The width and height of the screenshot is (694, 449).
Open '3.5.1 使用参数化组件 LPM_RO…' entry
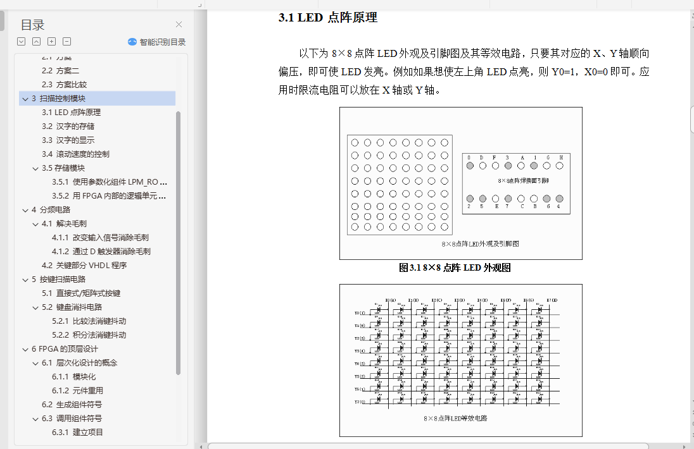pos(110,182)
